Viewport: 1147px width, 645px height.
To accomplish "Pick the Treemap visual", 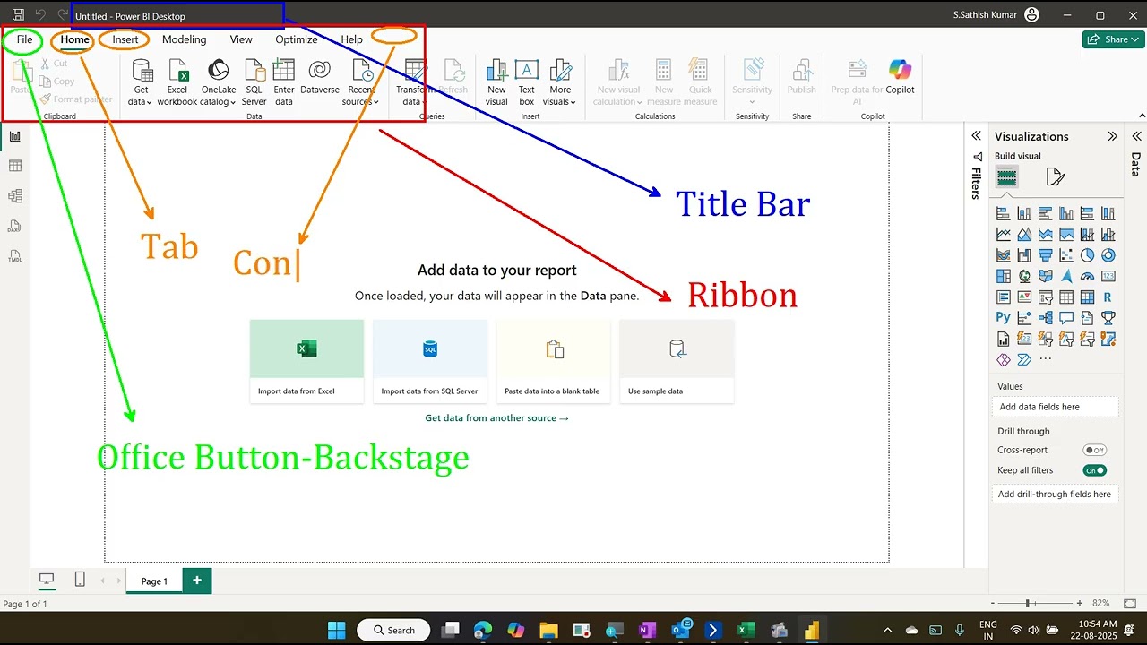I will point(1004,276).
